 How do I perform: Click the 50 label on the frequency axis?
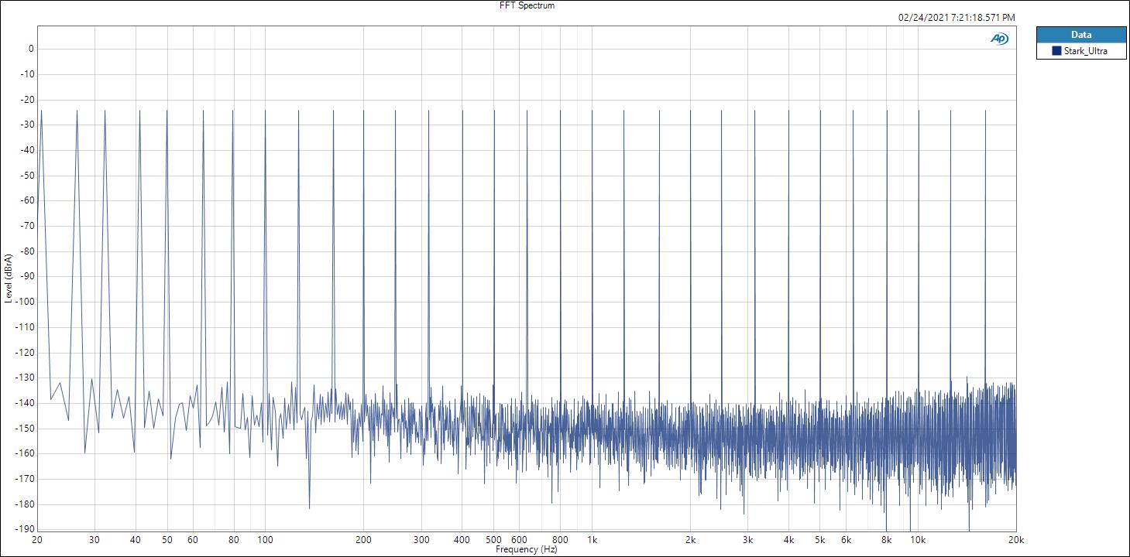pos(167,540)
